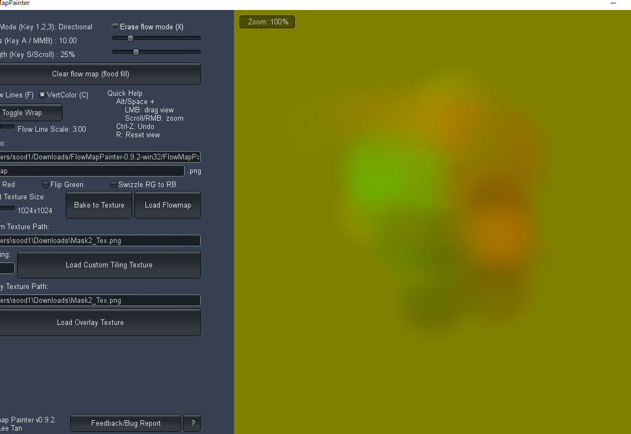Click Clear flow map flood fill

[100, 74]
